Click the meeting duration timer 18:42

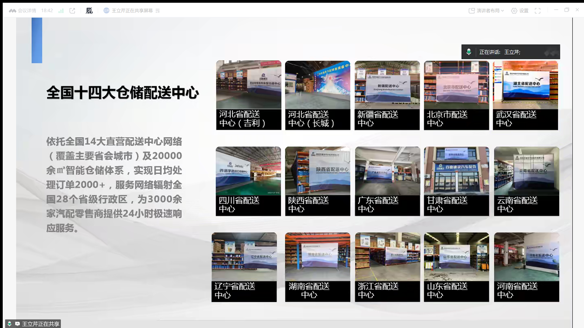point(47,11)
